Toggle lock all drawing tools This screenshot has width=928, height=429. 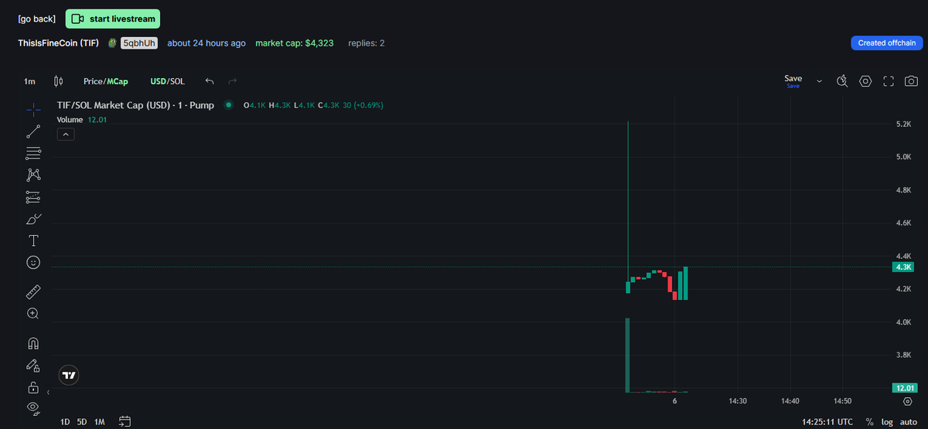(x=33, y=386)
